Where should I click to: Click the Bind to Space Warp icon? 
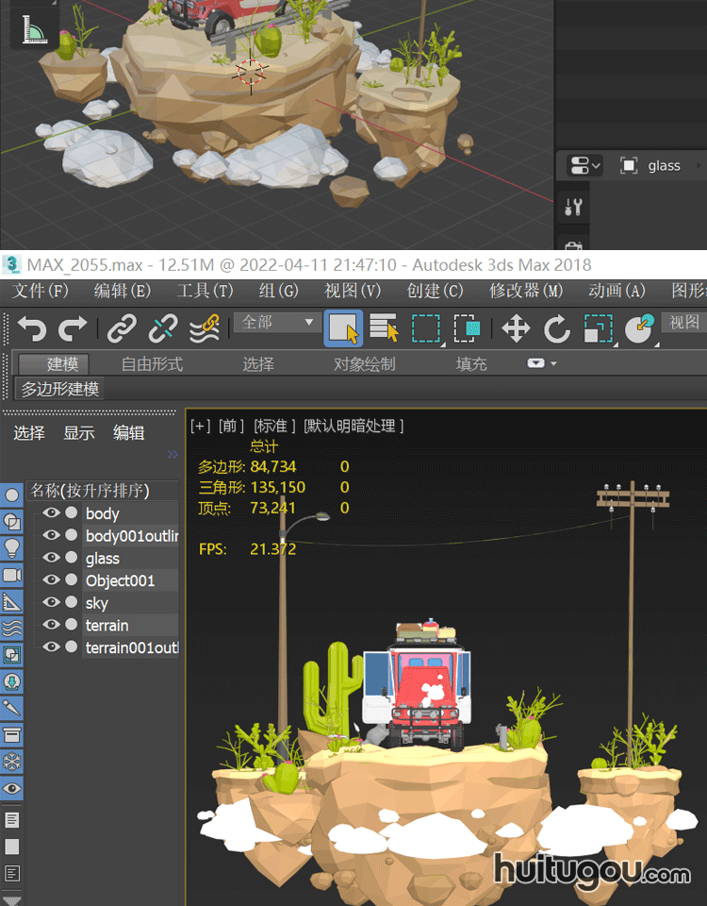point(205,328)
